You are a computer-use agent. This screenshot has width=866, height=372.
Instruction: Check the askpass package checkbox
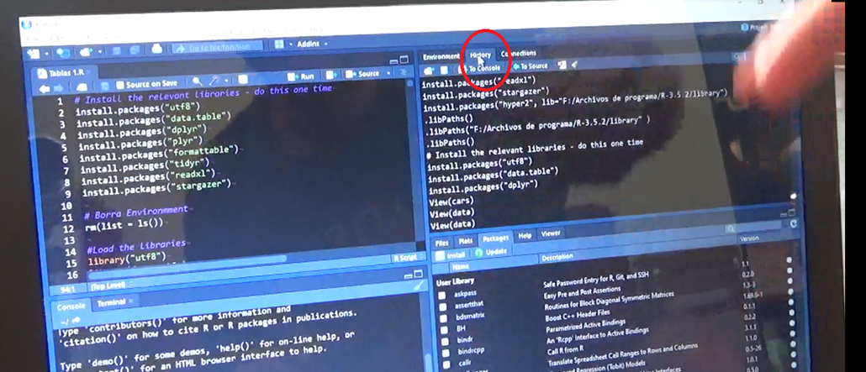pos(442,295)
